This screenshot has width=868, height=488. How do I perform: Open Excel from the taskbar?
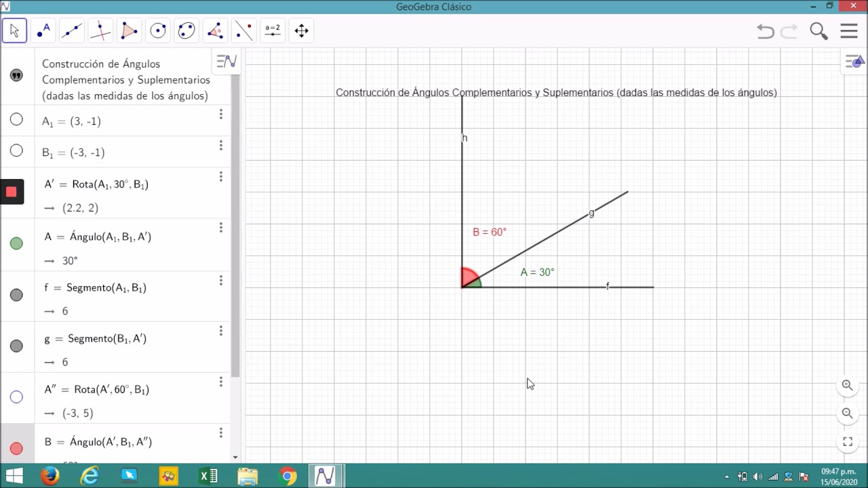(208, 476)
